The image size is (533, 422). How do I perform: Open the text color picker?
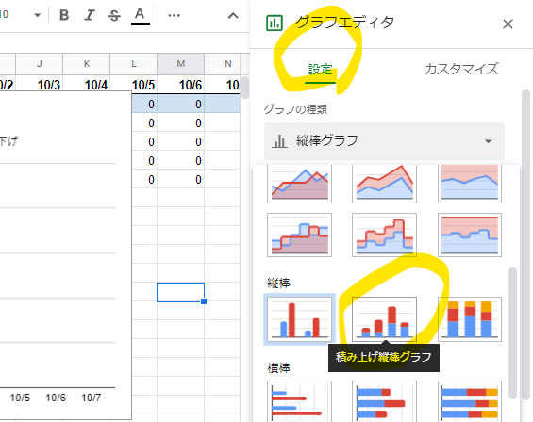[x=140, y=16]
